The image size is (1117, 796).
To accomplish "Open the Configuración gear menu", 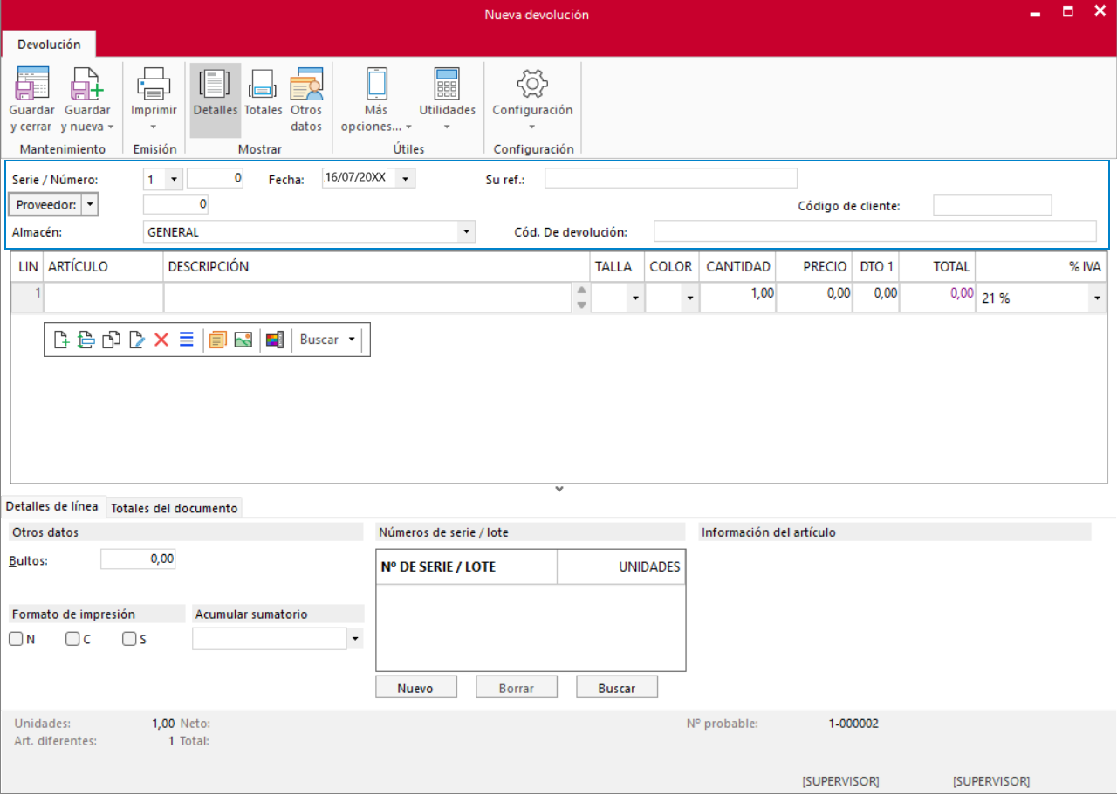I will (x=532, y=99).
